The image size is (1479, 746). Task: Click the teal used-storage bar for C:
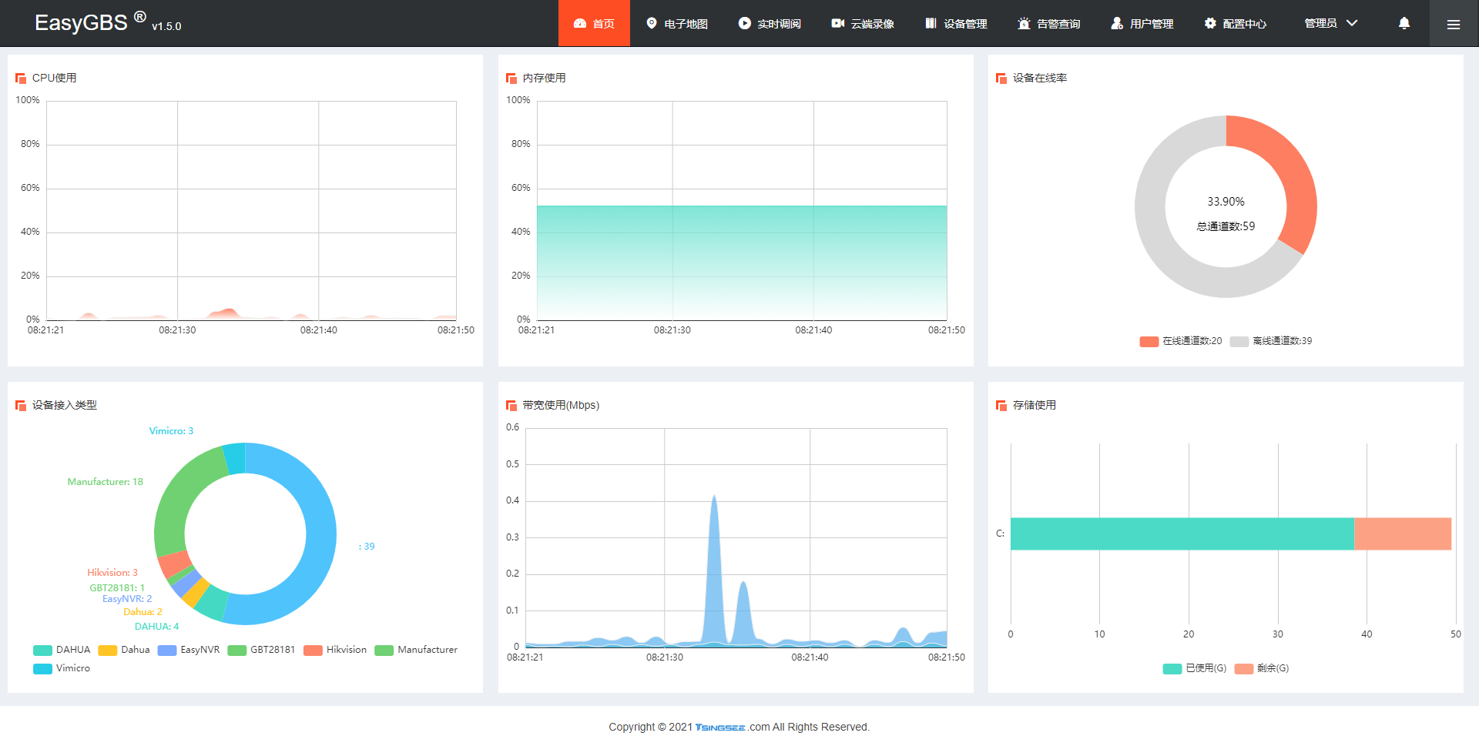click(1182, 534)
